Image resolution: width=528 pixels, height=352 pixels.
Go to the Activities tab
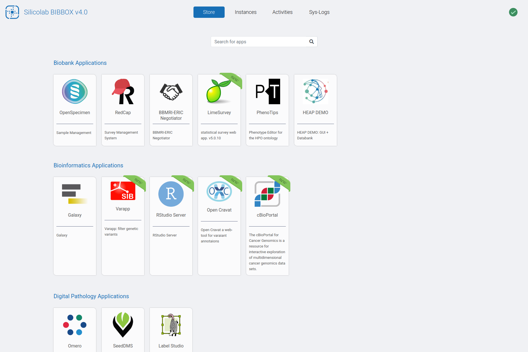click(282, 12)
